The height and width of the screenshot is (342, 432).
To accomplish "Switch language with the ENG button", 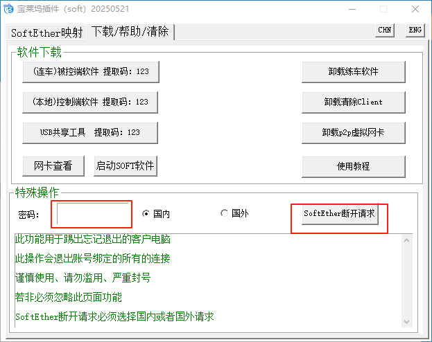I will coord(415,30).
